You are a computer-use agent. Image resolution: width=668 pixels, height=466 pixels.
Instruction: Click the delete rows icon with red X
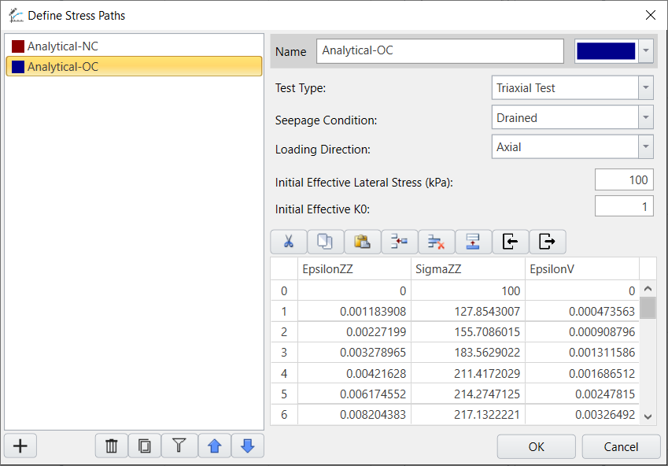pyautogui.click(x=436, y=242)
